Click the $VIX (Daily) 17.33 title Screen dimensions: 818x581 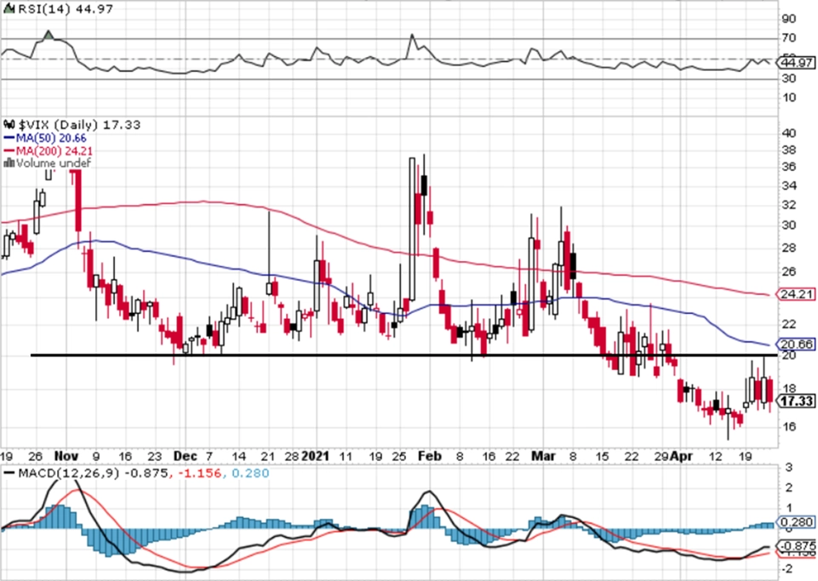(79, 125)
